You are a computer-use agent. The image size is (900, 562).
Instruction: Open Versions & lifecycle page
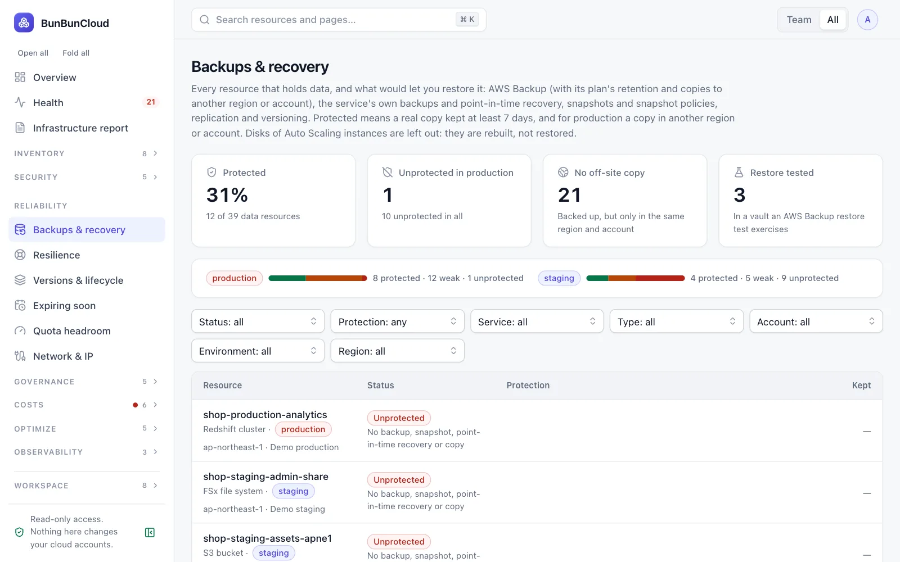87,280
